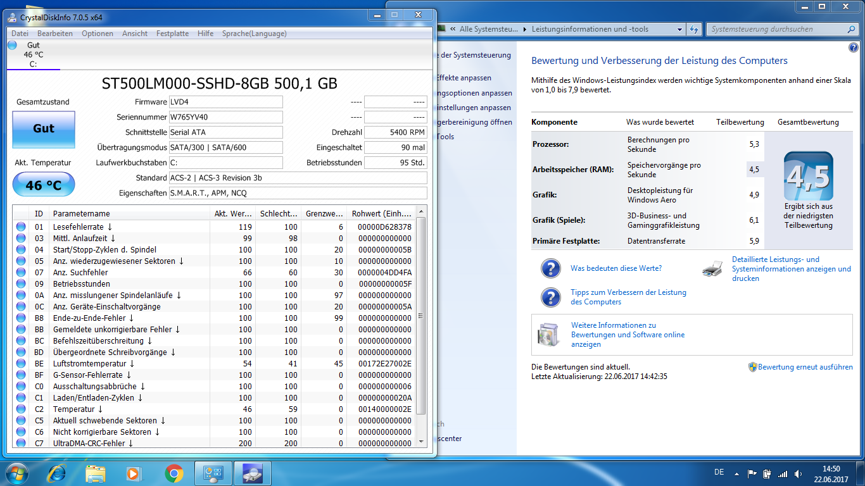
Task: Click question mark icon beside 'Was bedeuten'
Action: pyautogui.click(x=551, y=268)
